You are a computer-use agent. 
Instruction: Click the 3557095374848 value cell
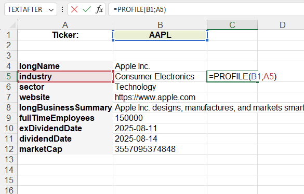(x=160, y=149)
